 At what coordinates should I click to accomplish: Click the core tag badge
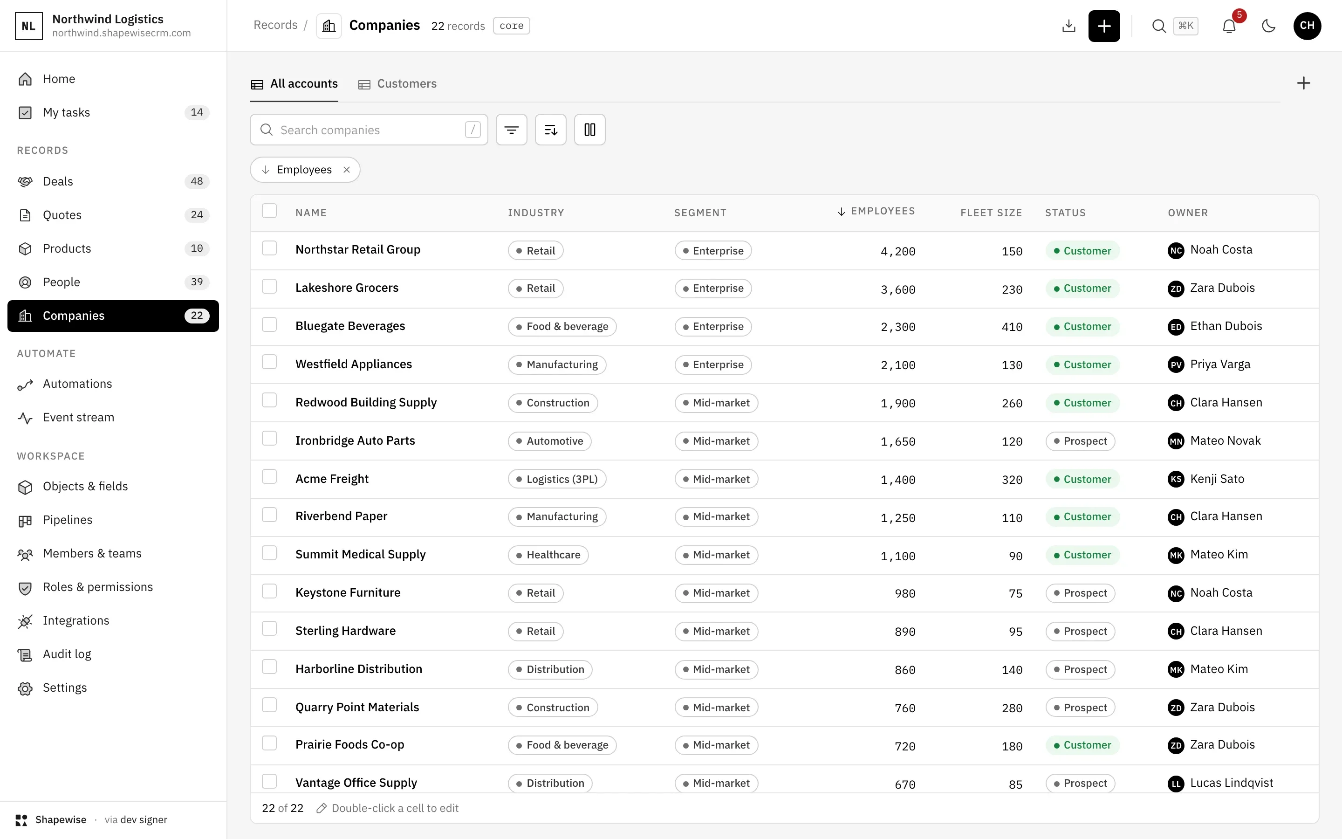(511, 26)
